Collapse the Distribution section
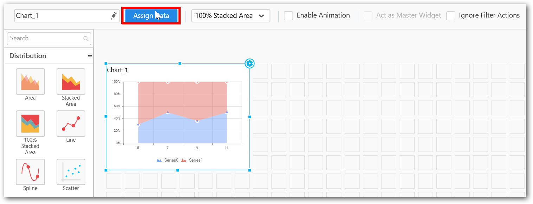 [x=90, y=56]
